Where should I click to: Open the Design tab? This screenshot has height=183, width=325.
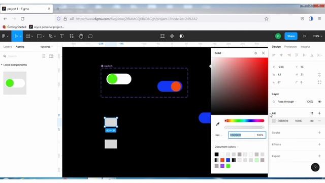276,47
